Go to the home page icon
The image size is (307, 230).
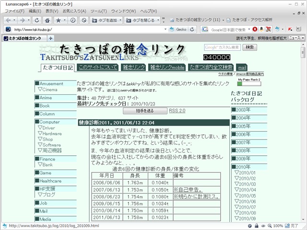pyautogui.click(x=47, y=20)
